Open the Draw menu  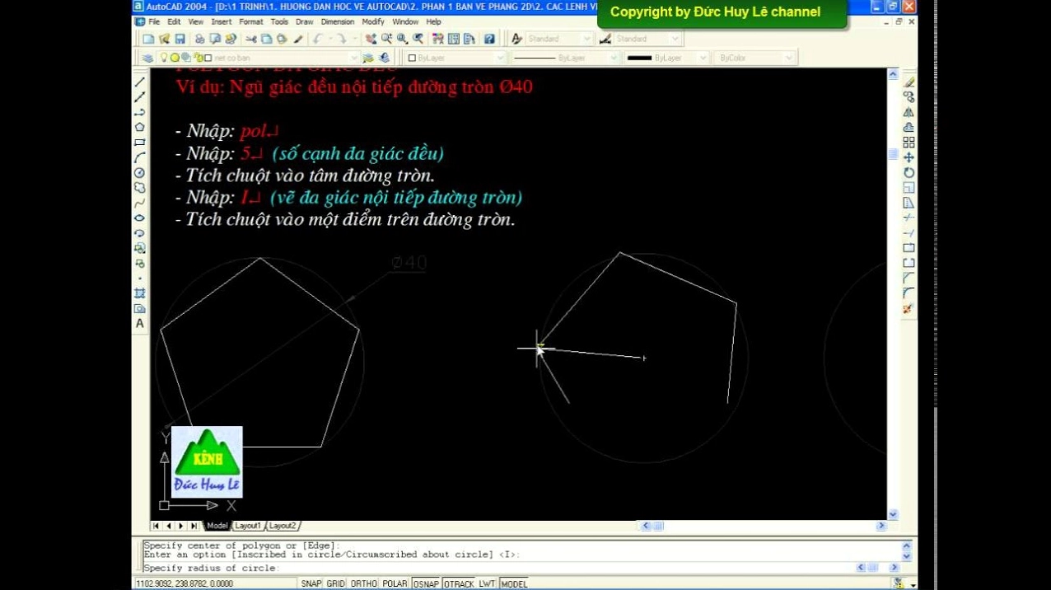(305, 22)
